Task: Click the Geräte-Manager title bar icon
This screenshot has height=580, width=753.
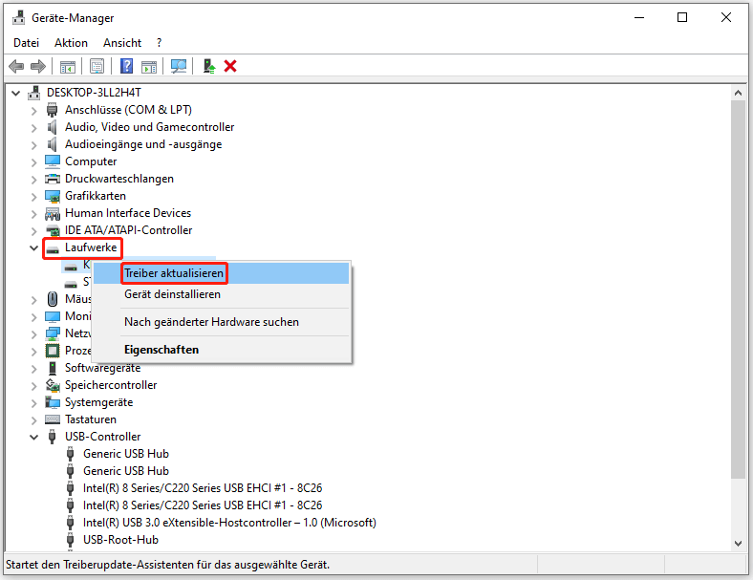Action: pos(19,18)
